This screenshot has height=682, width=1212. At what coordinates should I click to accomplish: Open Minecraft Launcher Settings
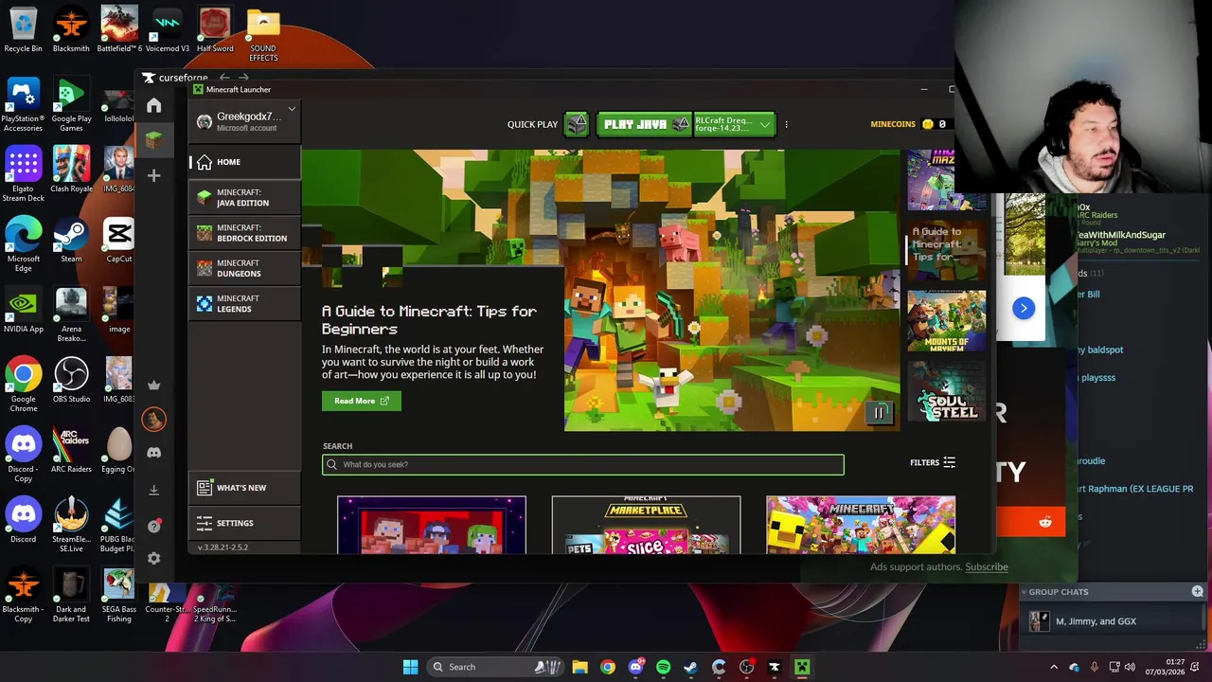point(245,523)
